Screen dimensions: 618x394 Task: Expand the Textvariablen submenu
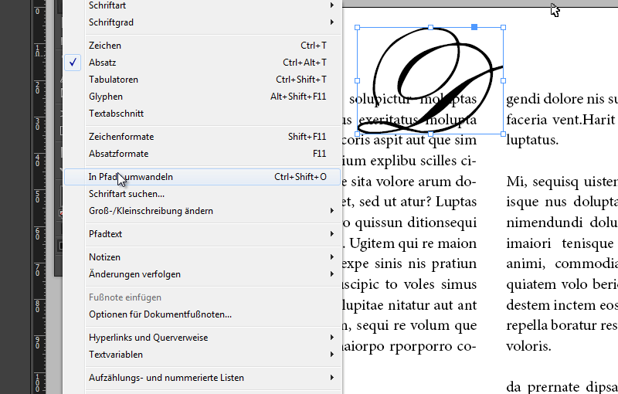point(202,355)
